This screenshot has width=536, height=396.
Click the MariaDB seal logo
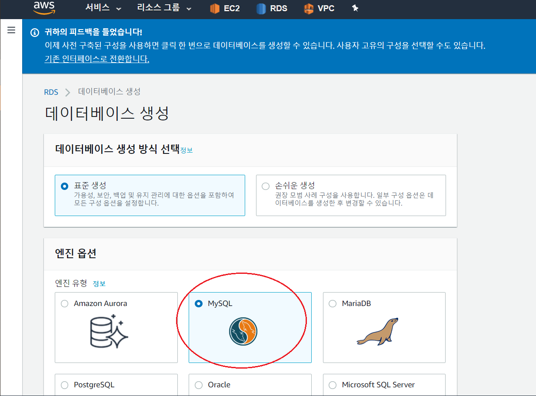click(x=378, y=331)
